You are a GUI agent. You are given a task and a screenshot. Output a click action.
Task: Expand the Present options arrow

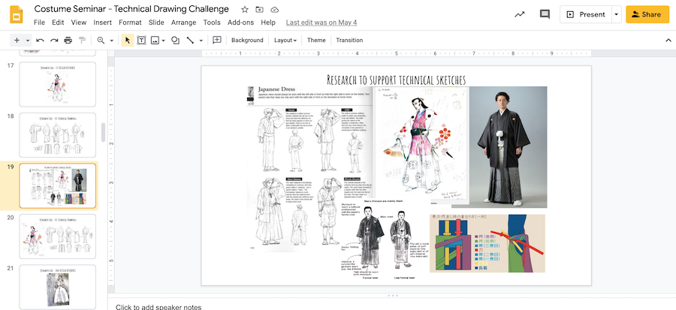(x=616, y=14)
